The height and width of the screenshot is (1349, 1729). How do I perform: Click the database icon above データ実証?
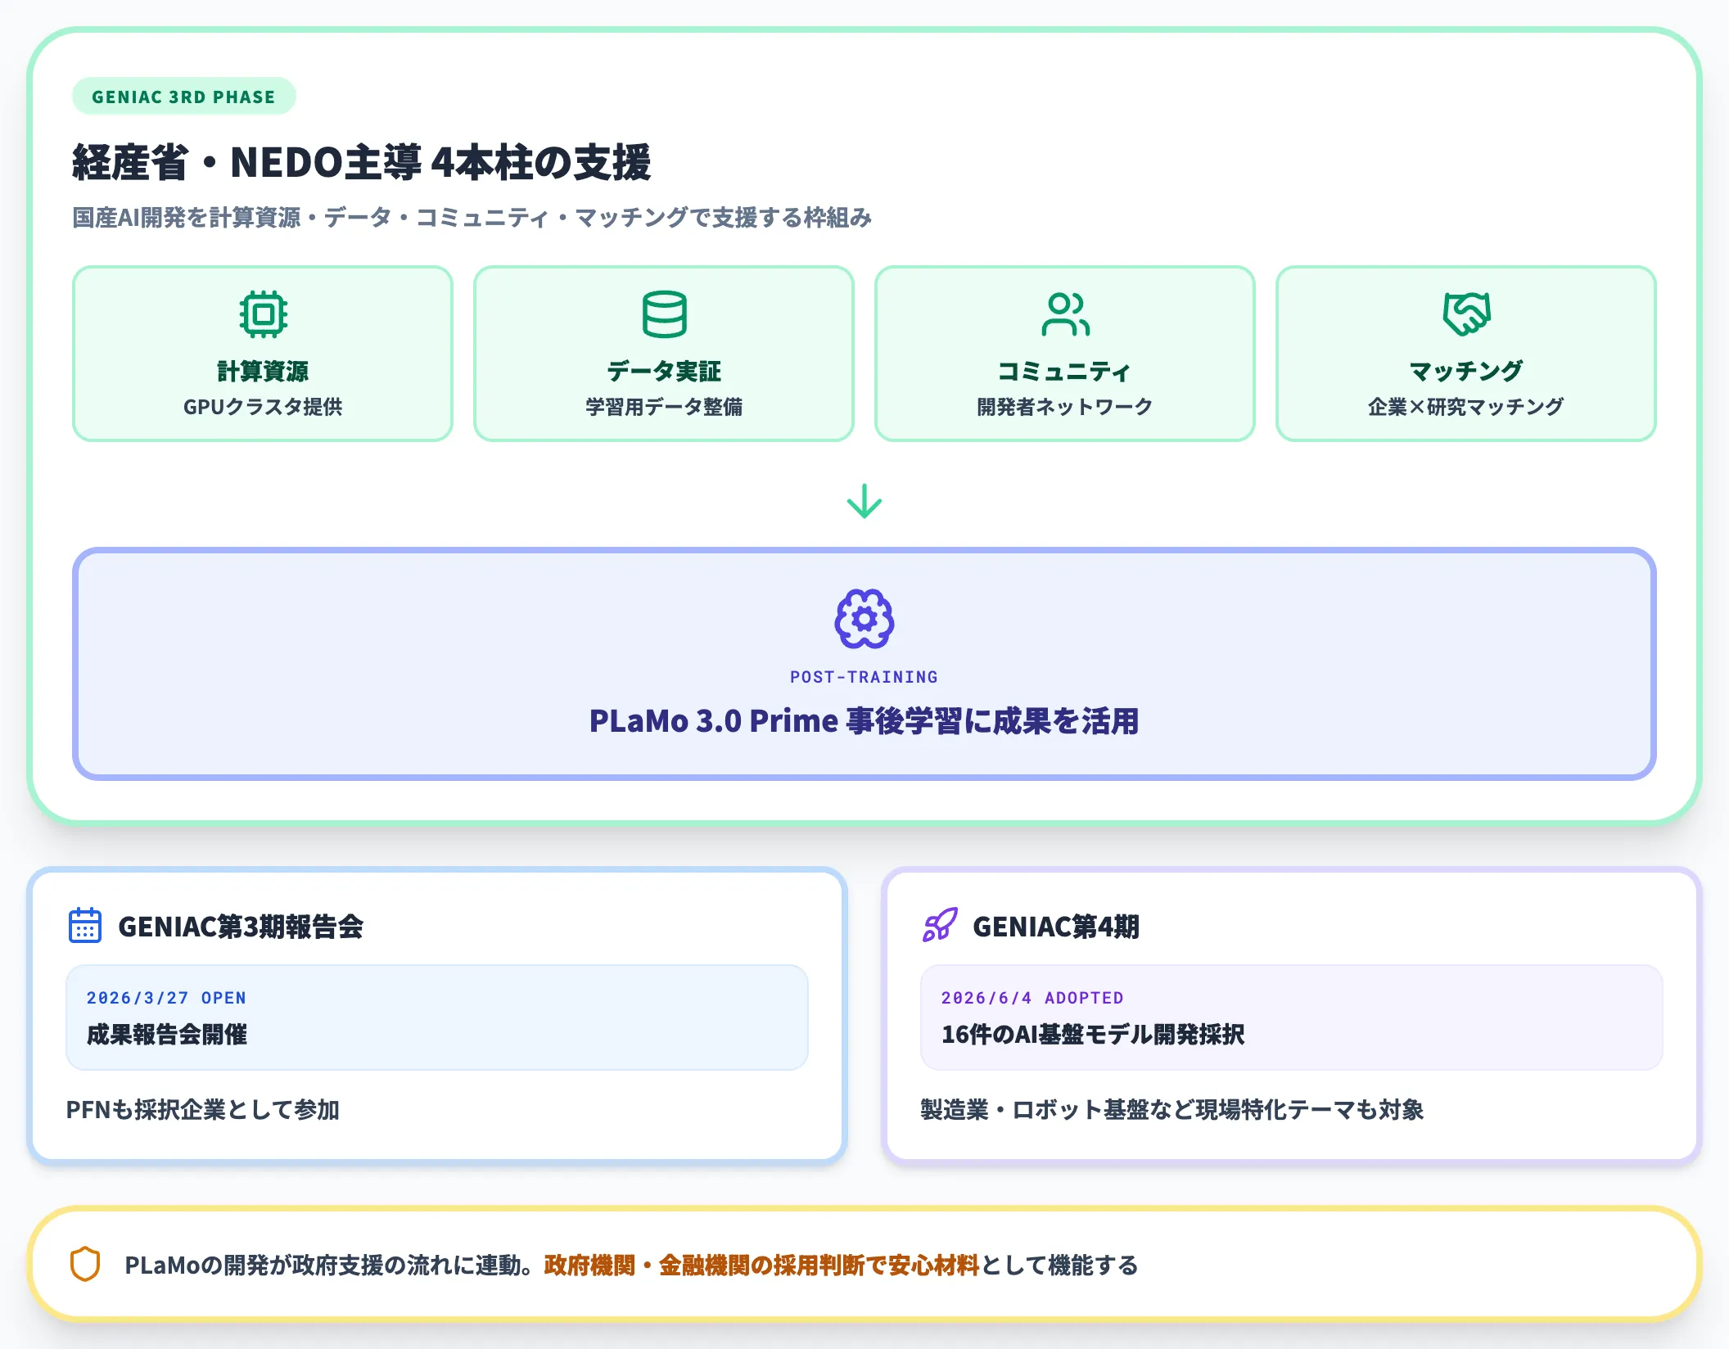664,314
